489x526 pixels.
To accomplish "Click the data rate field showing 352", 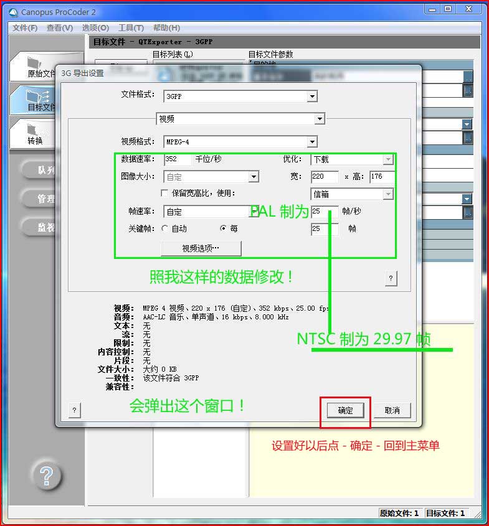I will pyautogui.click(x=178, y=159).
